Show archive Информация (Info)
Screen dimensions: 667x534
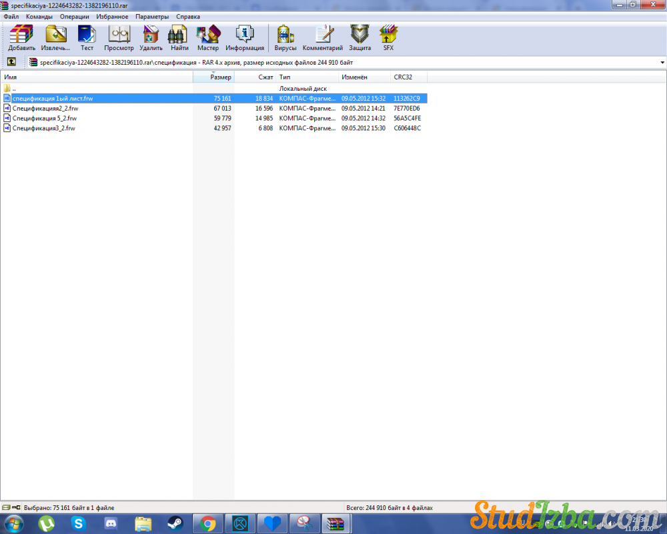(x=245, y=38)
